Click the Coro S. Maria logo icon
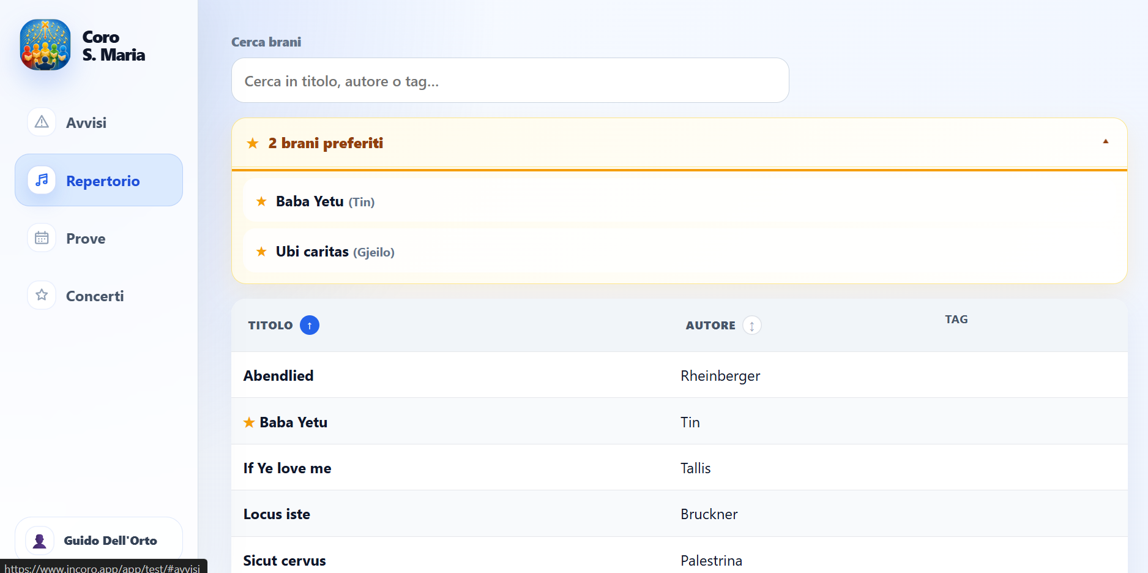This screenshot has width=1148, height=573. tap(45, 45)
